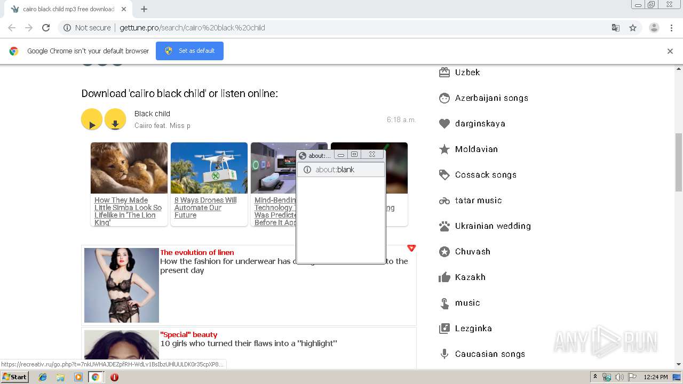Click the Black child song title

(152, 114)
